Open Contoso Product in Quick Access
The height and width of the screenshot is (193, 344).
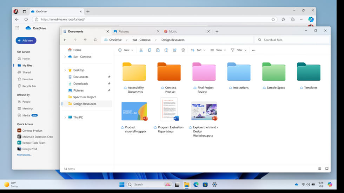[30, 131]
